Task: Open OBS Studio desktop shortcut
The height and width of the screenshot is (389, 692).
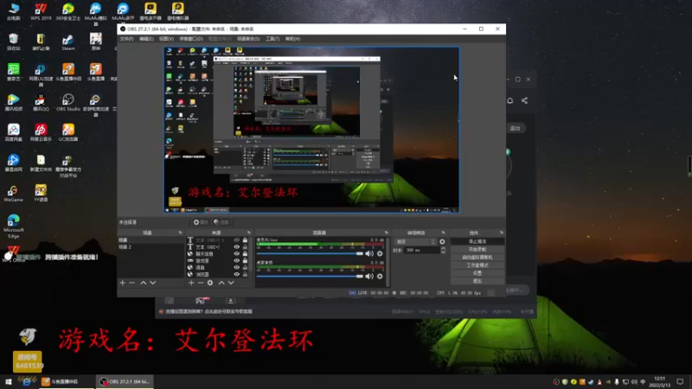Action: pos(68,102)
